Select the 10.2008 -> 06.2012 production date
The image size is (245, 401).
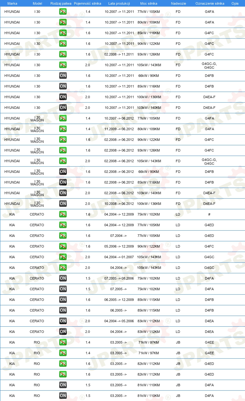pyautogui.click(x=119, y=204)
